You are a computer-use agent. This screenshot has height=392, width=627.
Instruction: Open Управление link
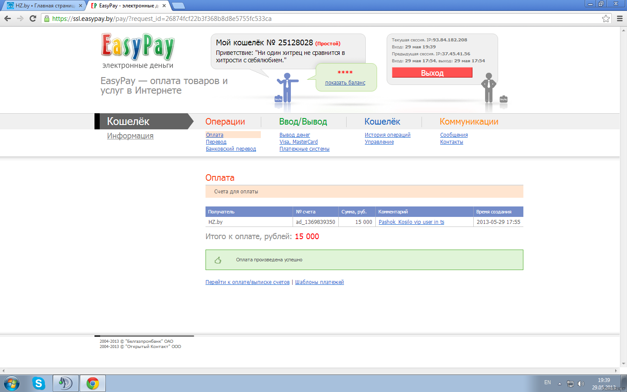[x=379, y=142]
